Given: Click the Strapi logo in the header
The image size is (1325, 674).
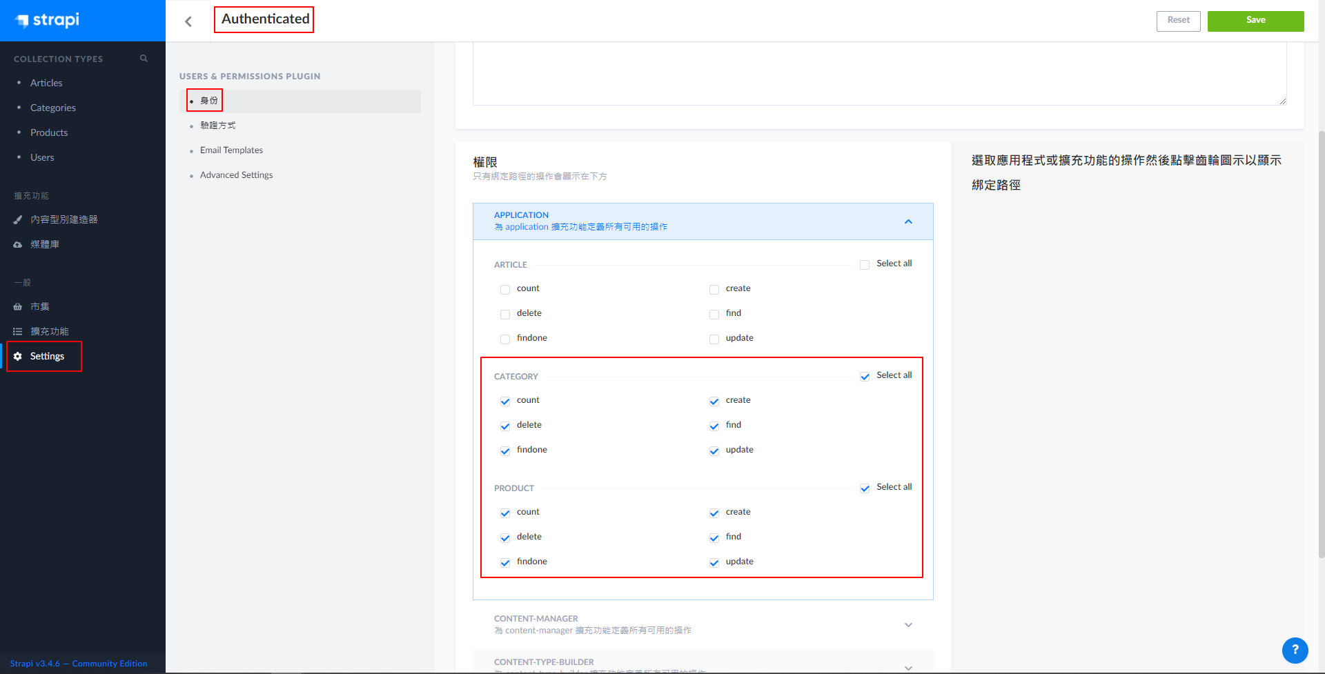Looking at the screenshot, I should [47, 20].
